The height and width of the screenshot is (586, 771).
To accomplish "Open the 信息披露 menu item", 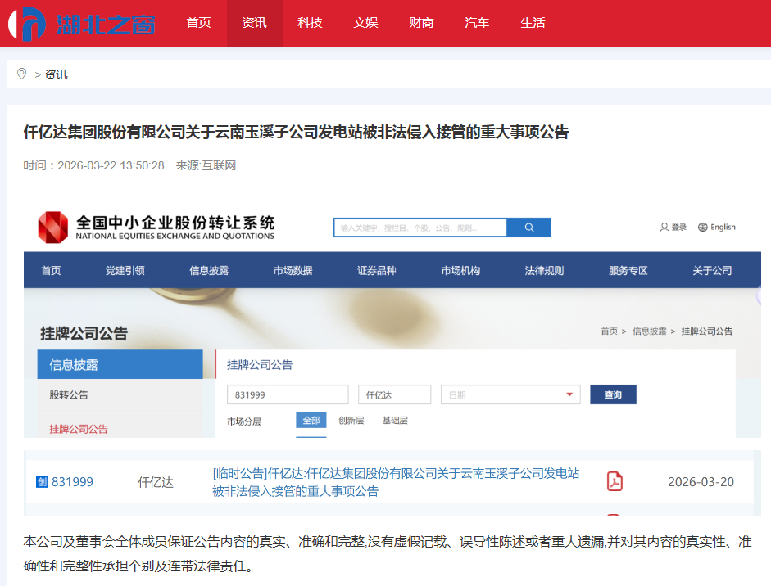I will click(209, 271).
